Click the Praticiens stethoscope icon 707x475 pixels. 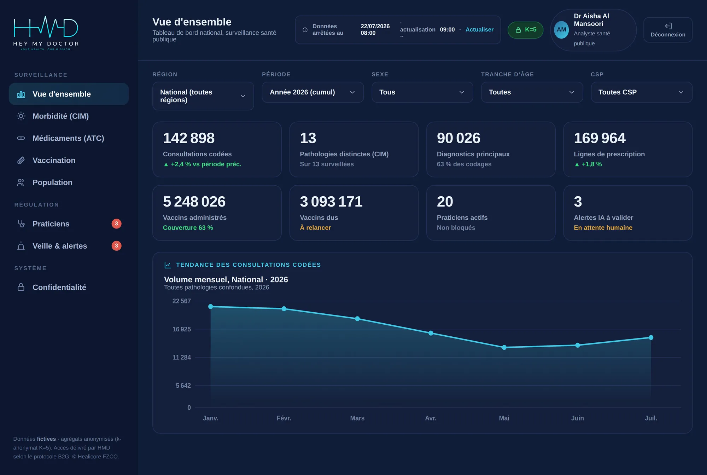click(x=21, y=224)
